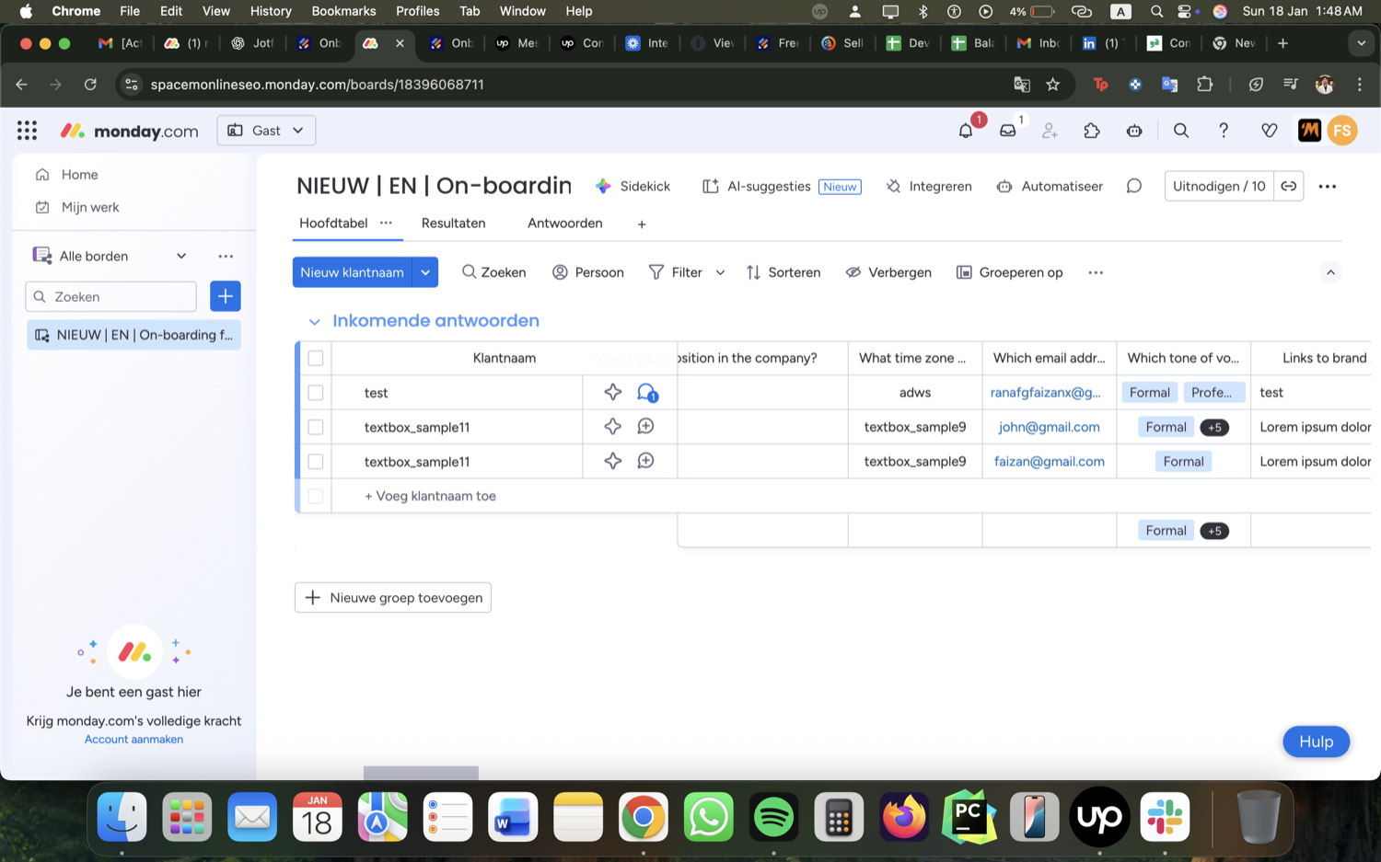The height and width of the screenshot is (862, 1381).
Task: Expand Alle borden dropdown chevron
Action: [x=181, y=256]
